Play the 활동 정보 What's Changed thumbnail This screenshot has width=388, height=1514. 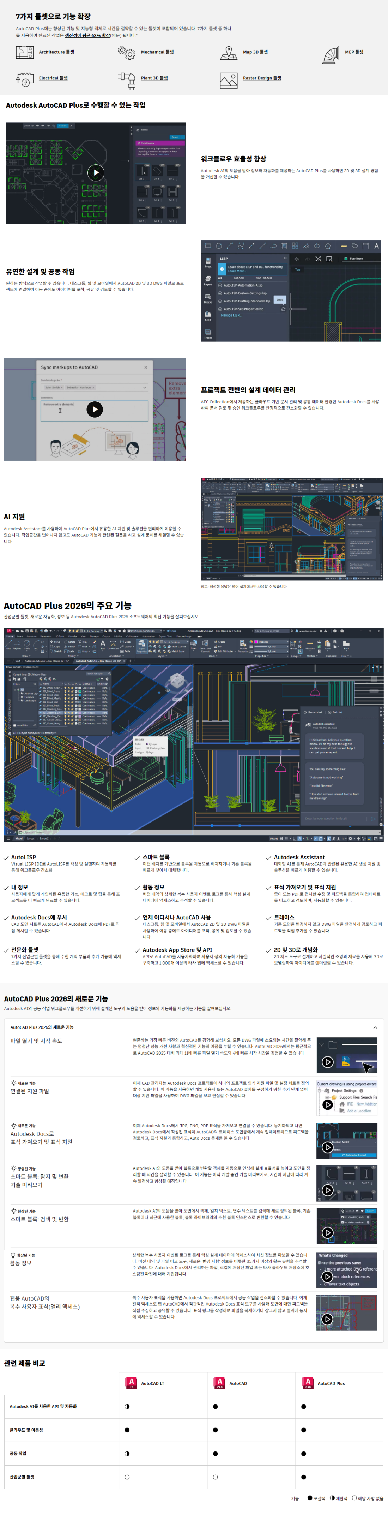click(328, 1276)
